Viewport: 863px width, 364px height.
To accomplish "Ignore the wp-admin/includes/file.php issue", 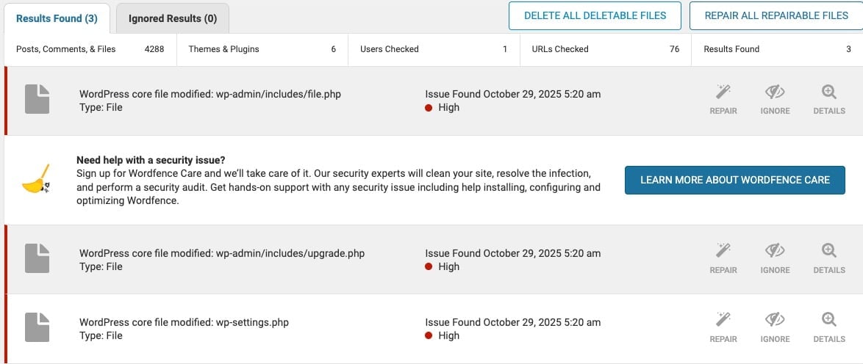I will tap(775, 93).
